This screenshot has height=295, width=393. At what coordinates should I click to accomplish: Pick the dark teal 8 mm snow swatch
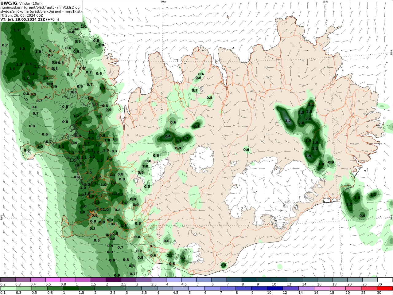(x=249, y=280)
